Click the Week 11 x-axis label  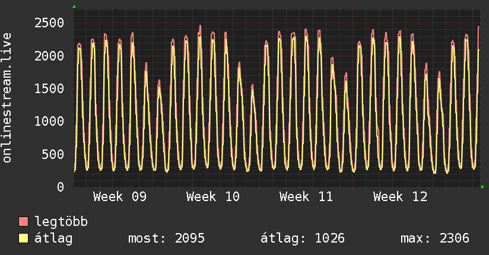pos(306,197)
